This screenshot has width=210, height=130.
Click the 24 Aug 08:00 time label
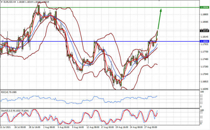136,127
